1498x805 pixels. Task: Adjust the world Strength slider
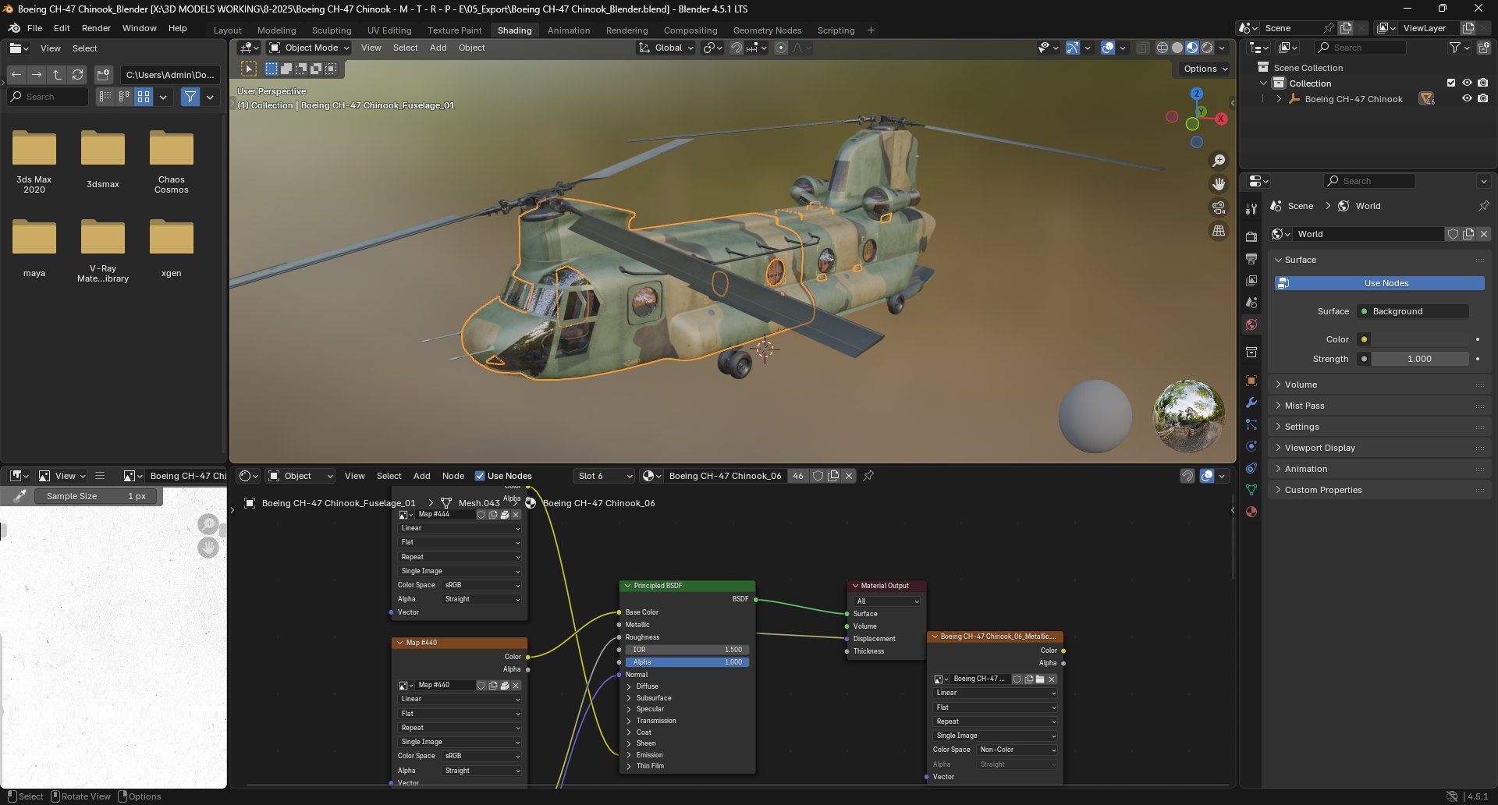tap(1420, 359)
